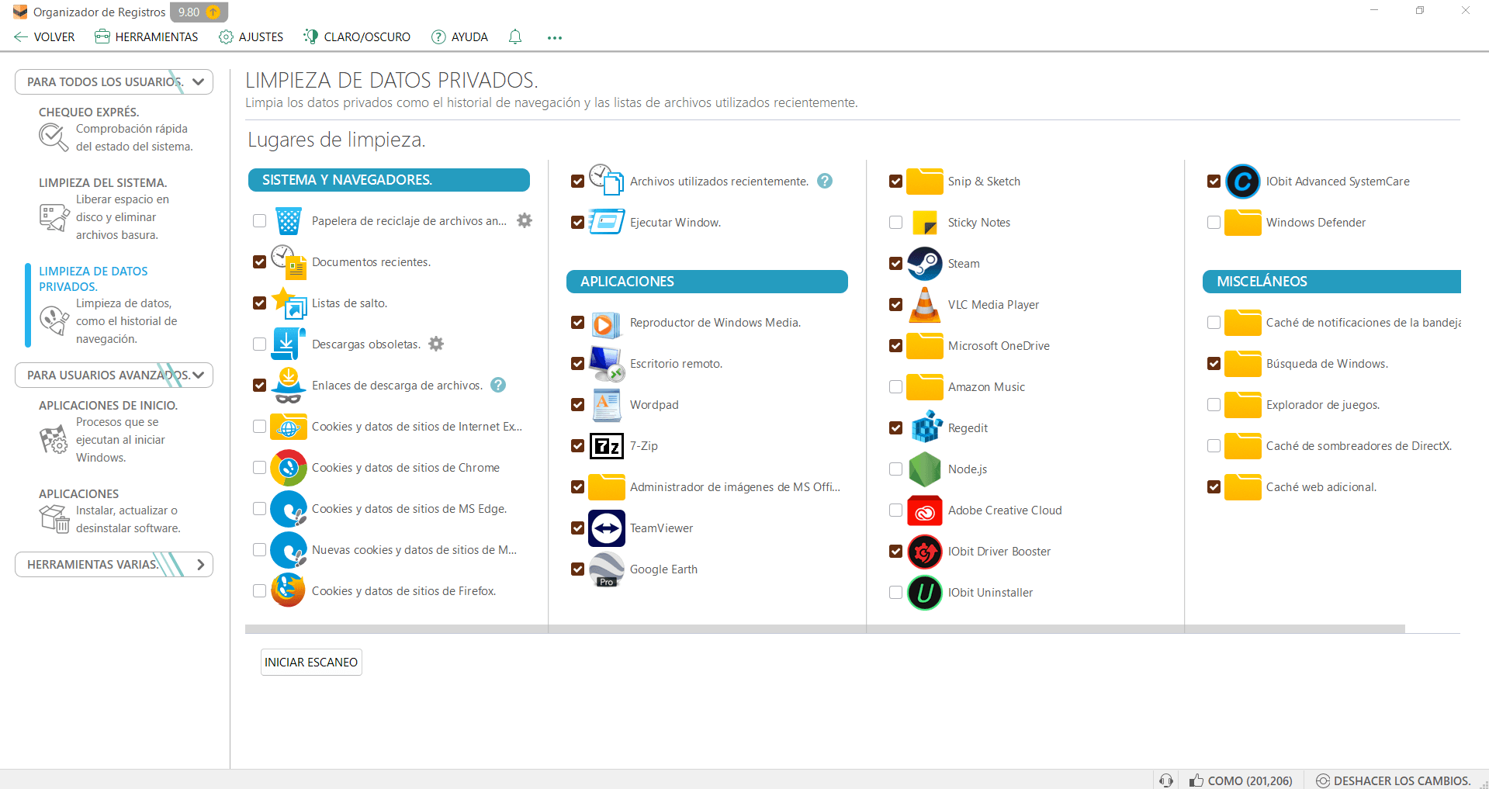Check the Amazon Music checkbox
The image size is (1489, 789).
(x=895, y=387)
